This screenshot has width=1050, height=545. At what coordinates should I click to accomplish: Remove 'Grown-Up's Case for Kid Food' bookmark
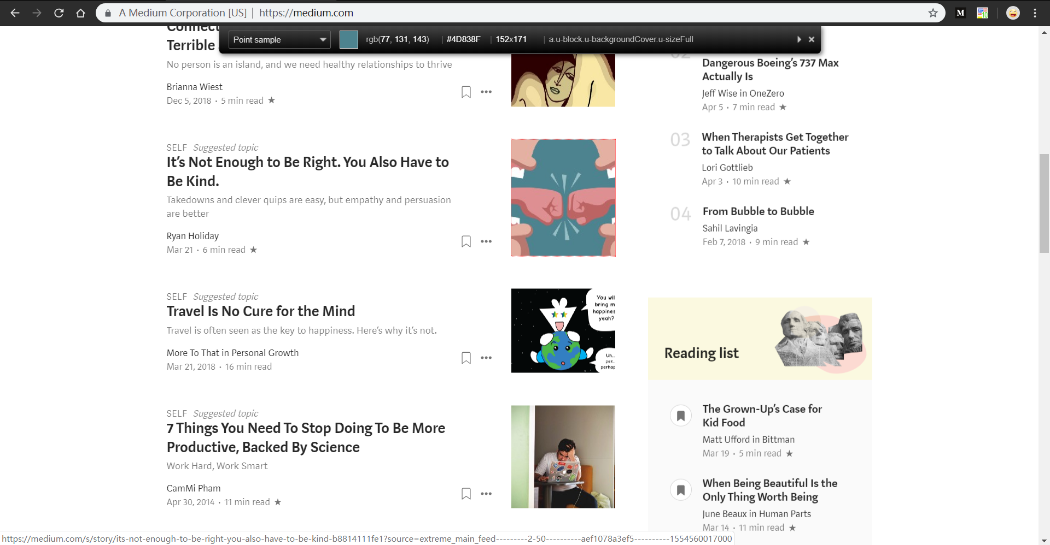point(681,416)
